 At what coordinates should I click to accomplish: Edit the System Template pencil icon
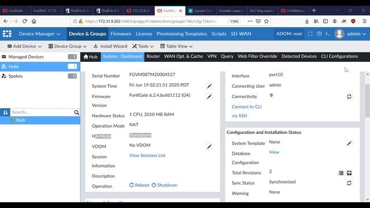coord(349,143)
